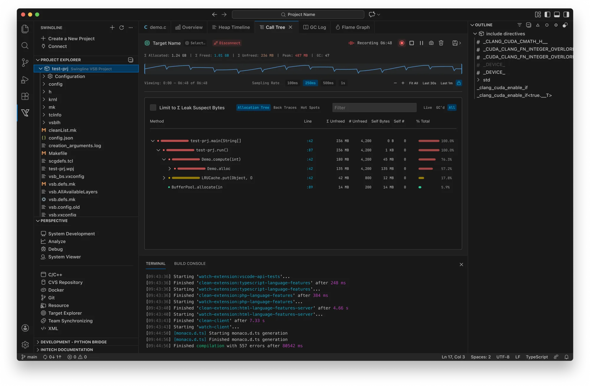590x386 pixels.
Task: Expand the Demo.alloc row
Action: (x=169, y=168)
